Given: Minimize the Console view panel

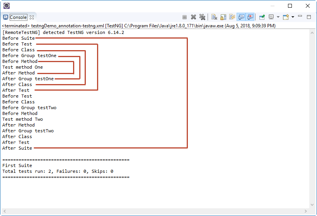Looking at the screenshot, I should [300, 16].
